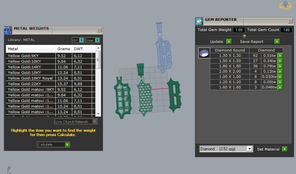This screenshot has height=174, width=296.
Task: Select the Yellow Gold:22KY row
Action: (x=51, y=84)
